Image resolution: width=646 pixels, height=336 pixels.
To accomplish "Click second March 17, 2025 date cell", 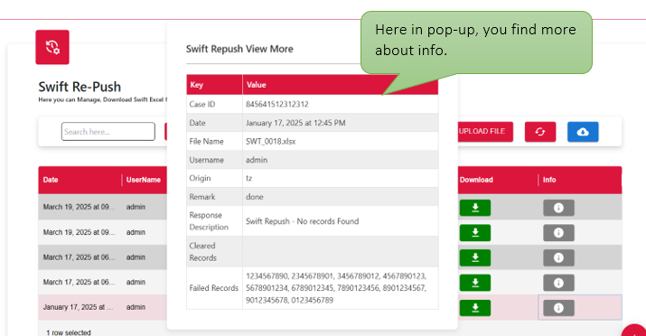I will (x=80, y=282).
